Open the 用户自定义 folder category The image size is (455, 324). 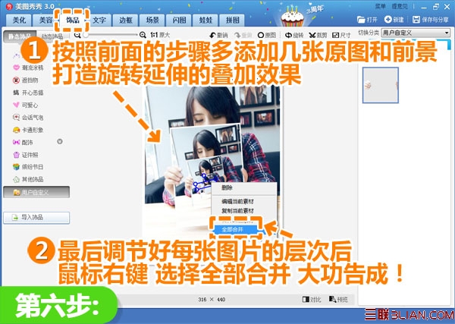pyautogui.click(x=36, y=192)
